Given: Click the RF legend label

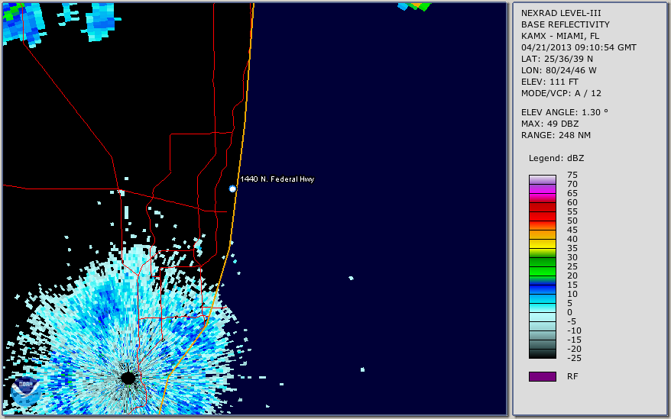Looking at the screenshot, I should pos(572,376).
